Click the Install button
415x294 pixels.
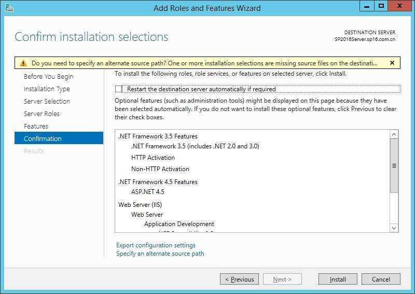coord(338,279)
